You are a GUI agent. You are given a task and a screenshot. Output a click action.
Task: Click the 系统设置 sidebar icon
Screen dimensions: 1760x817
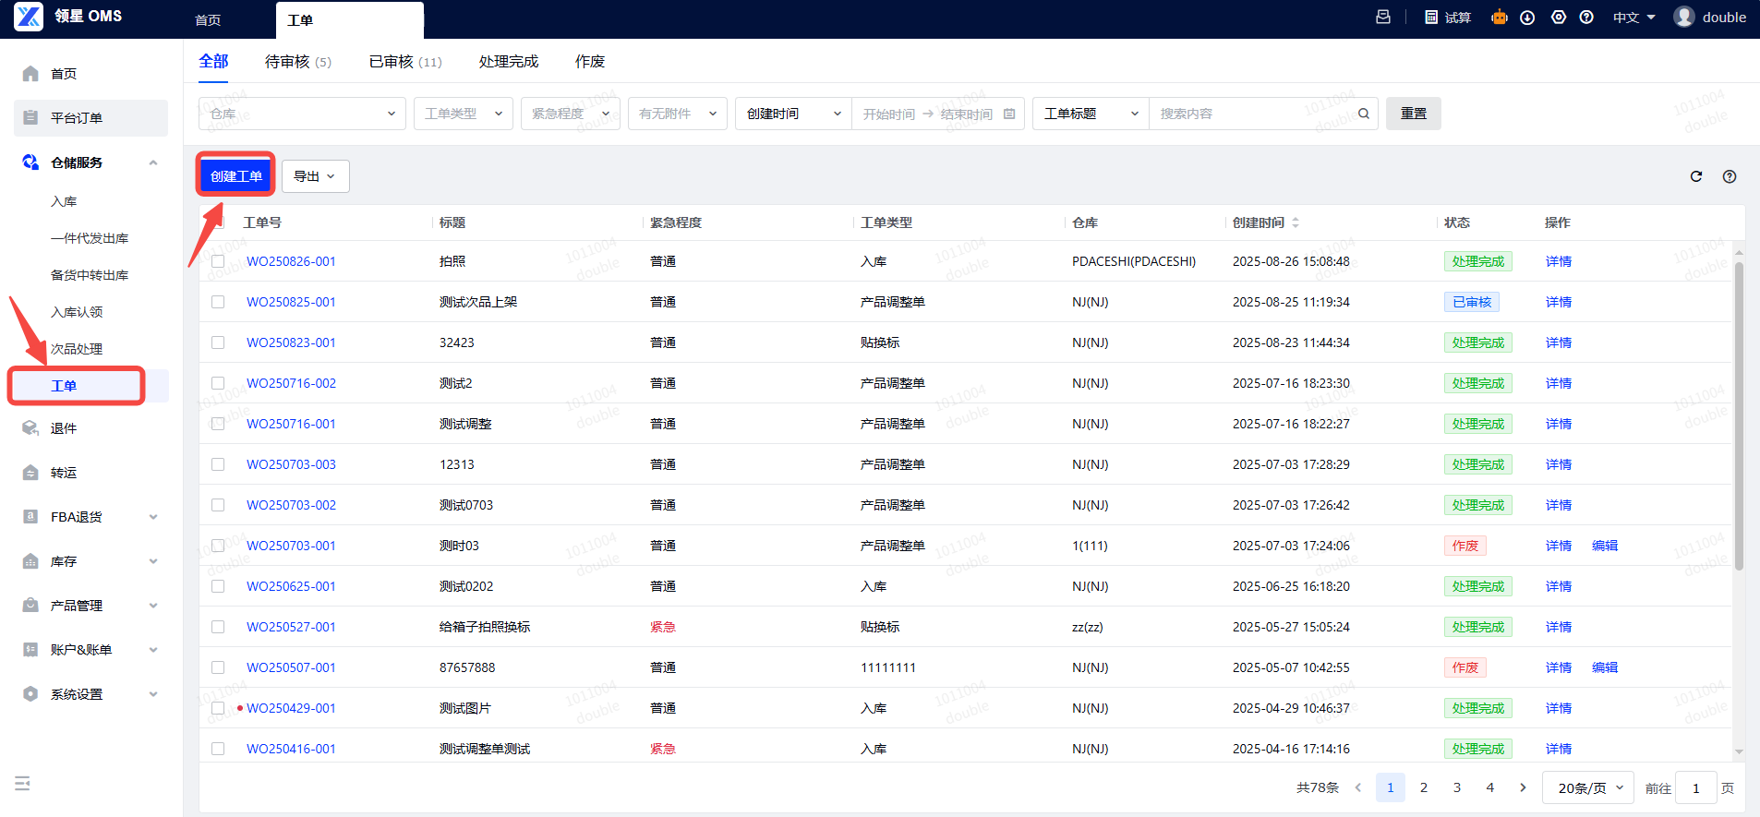pyautogui.click(x=30, y=694)
